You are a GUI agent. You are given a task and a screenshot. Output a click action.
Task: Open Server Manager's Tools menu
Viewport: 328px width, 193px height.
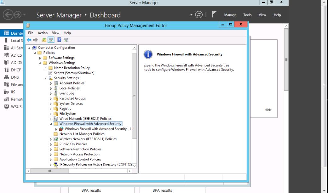coord(247,15)
